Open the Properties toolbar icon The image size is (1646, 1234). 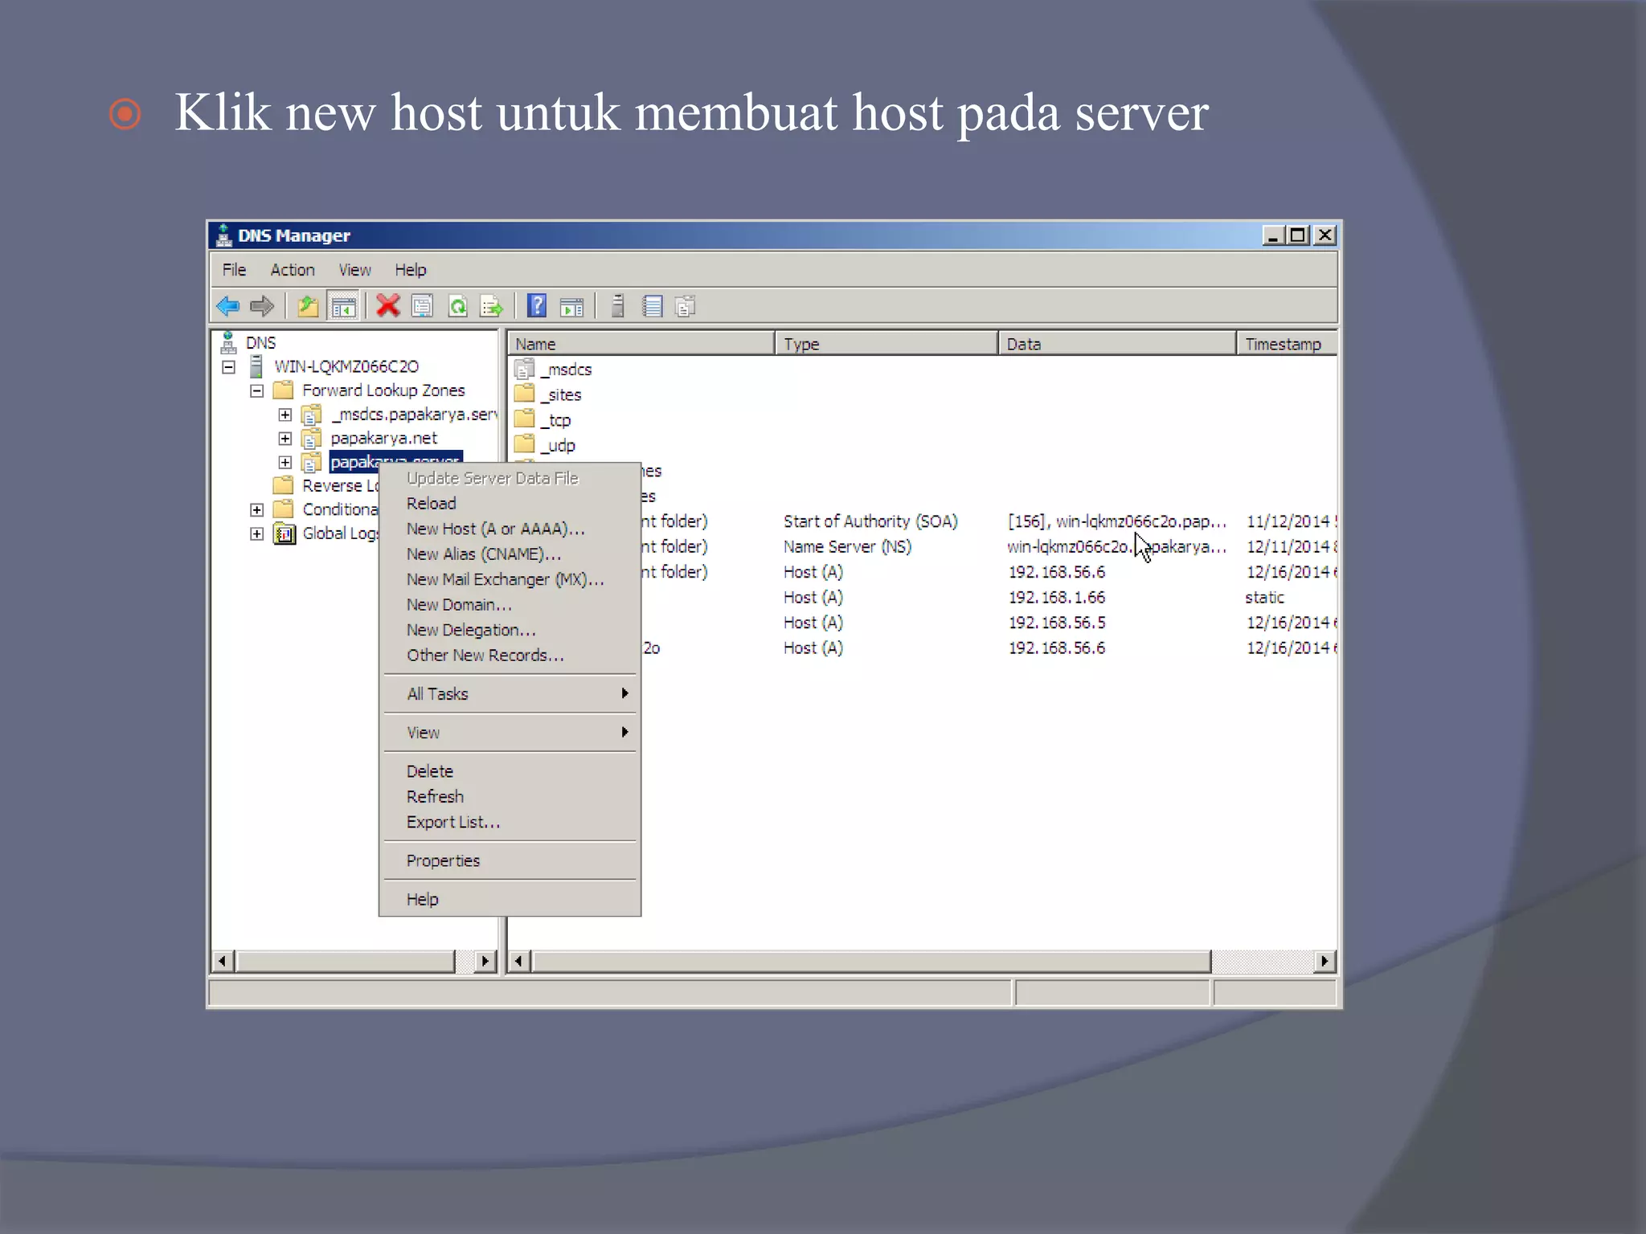(422, 306)
